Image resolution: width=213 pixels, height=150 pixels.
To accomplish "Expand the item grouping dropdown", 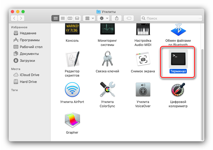I will 89,18.
